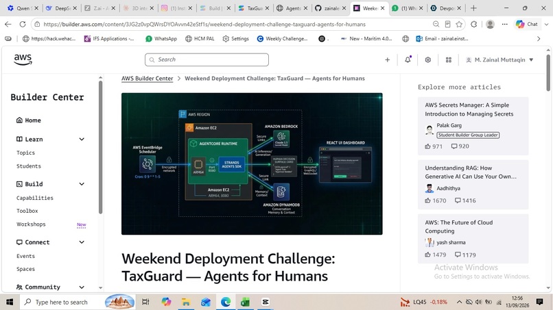Click the plus create icon in AWS header
Screen dimensions: 553x310
[x=387, y=60]
